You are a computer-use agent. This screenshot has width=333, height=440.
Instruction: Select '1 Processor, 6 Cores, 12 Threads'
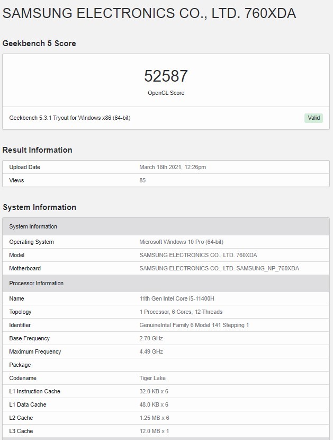coord(181,312)
